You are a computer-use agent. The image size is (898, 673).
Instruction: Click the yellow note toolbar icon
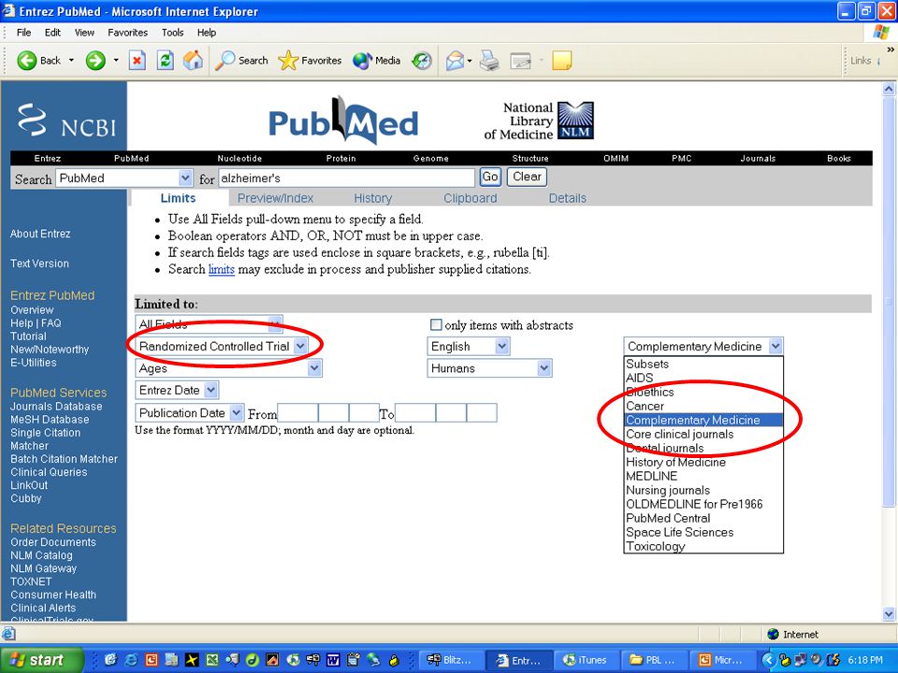click(x=561, y=60)
